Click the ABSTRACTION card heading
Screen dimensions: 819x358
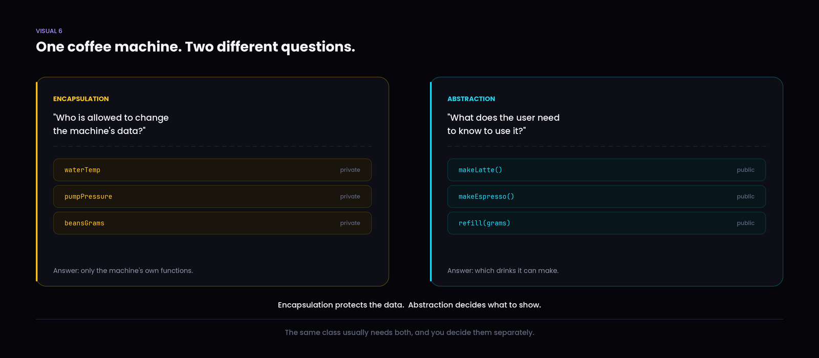coord(471,99)
